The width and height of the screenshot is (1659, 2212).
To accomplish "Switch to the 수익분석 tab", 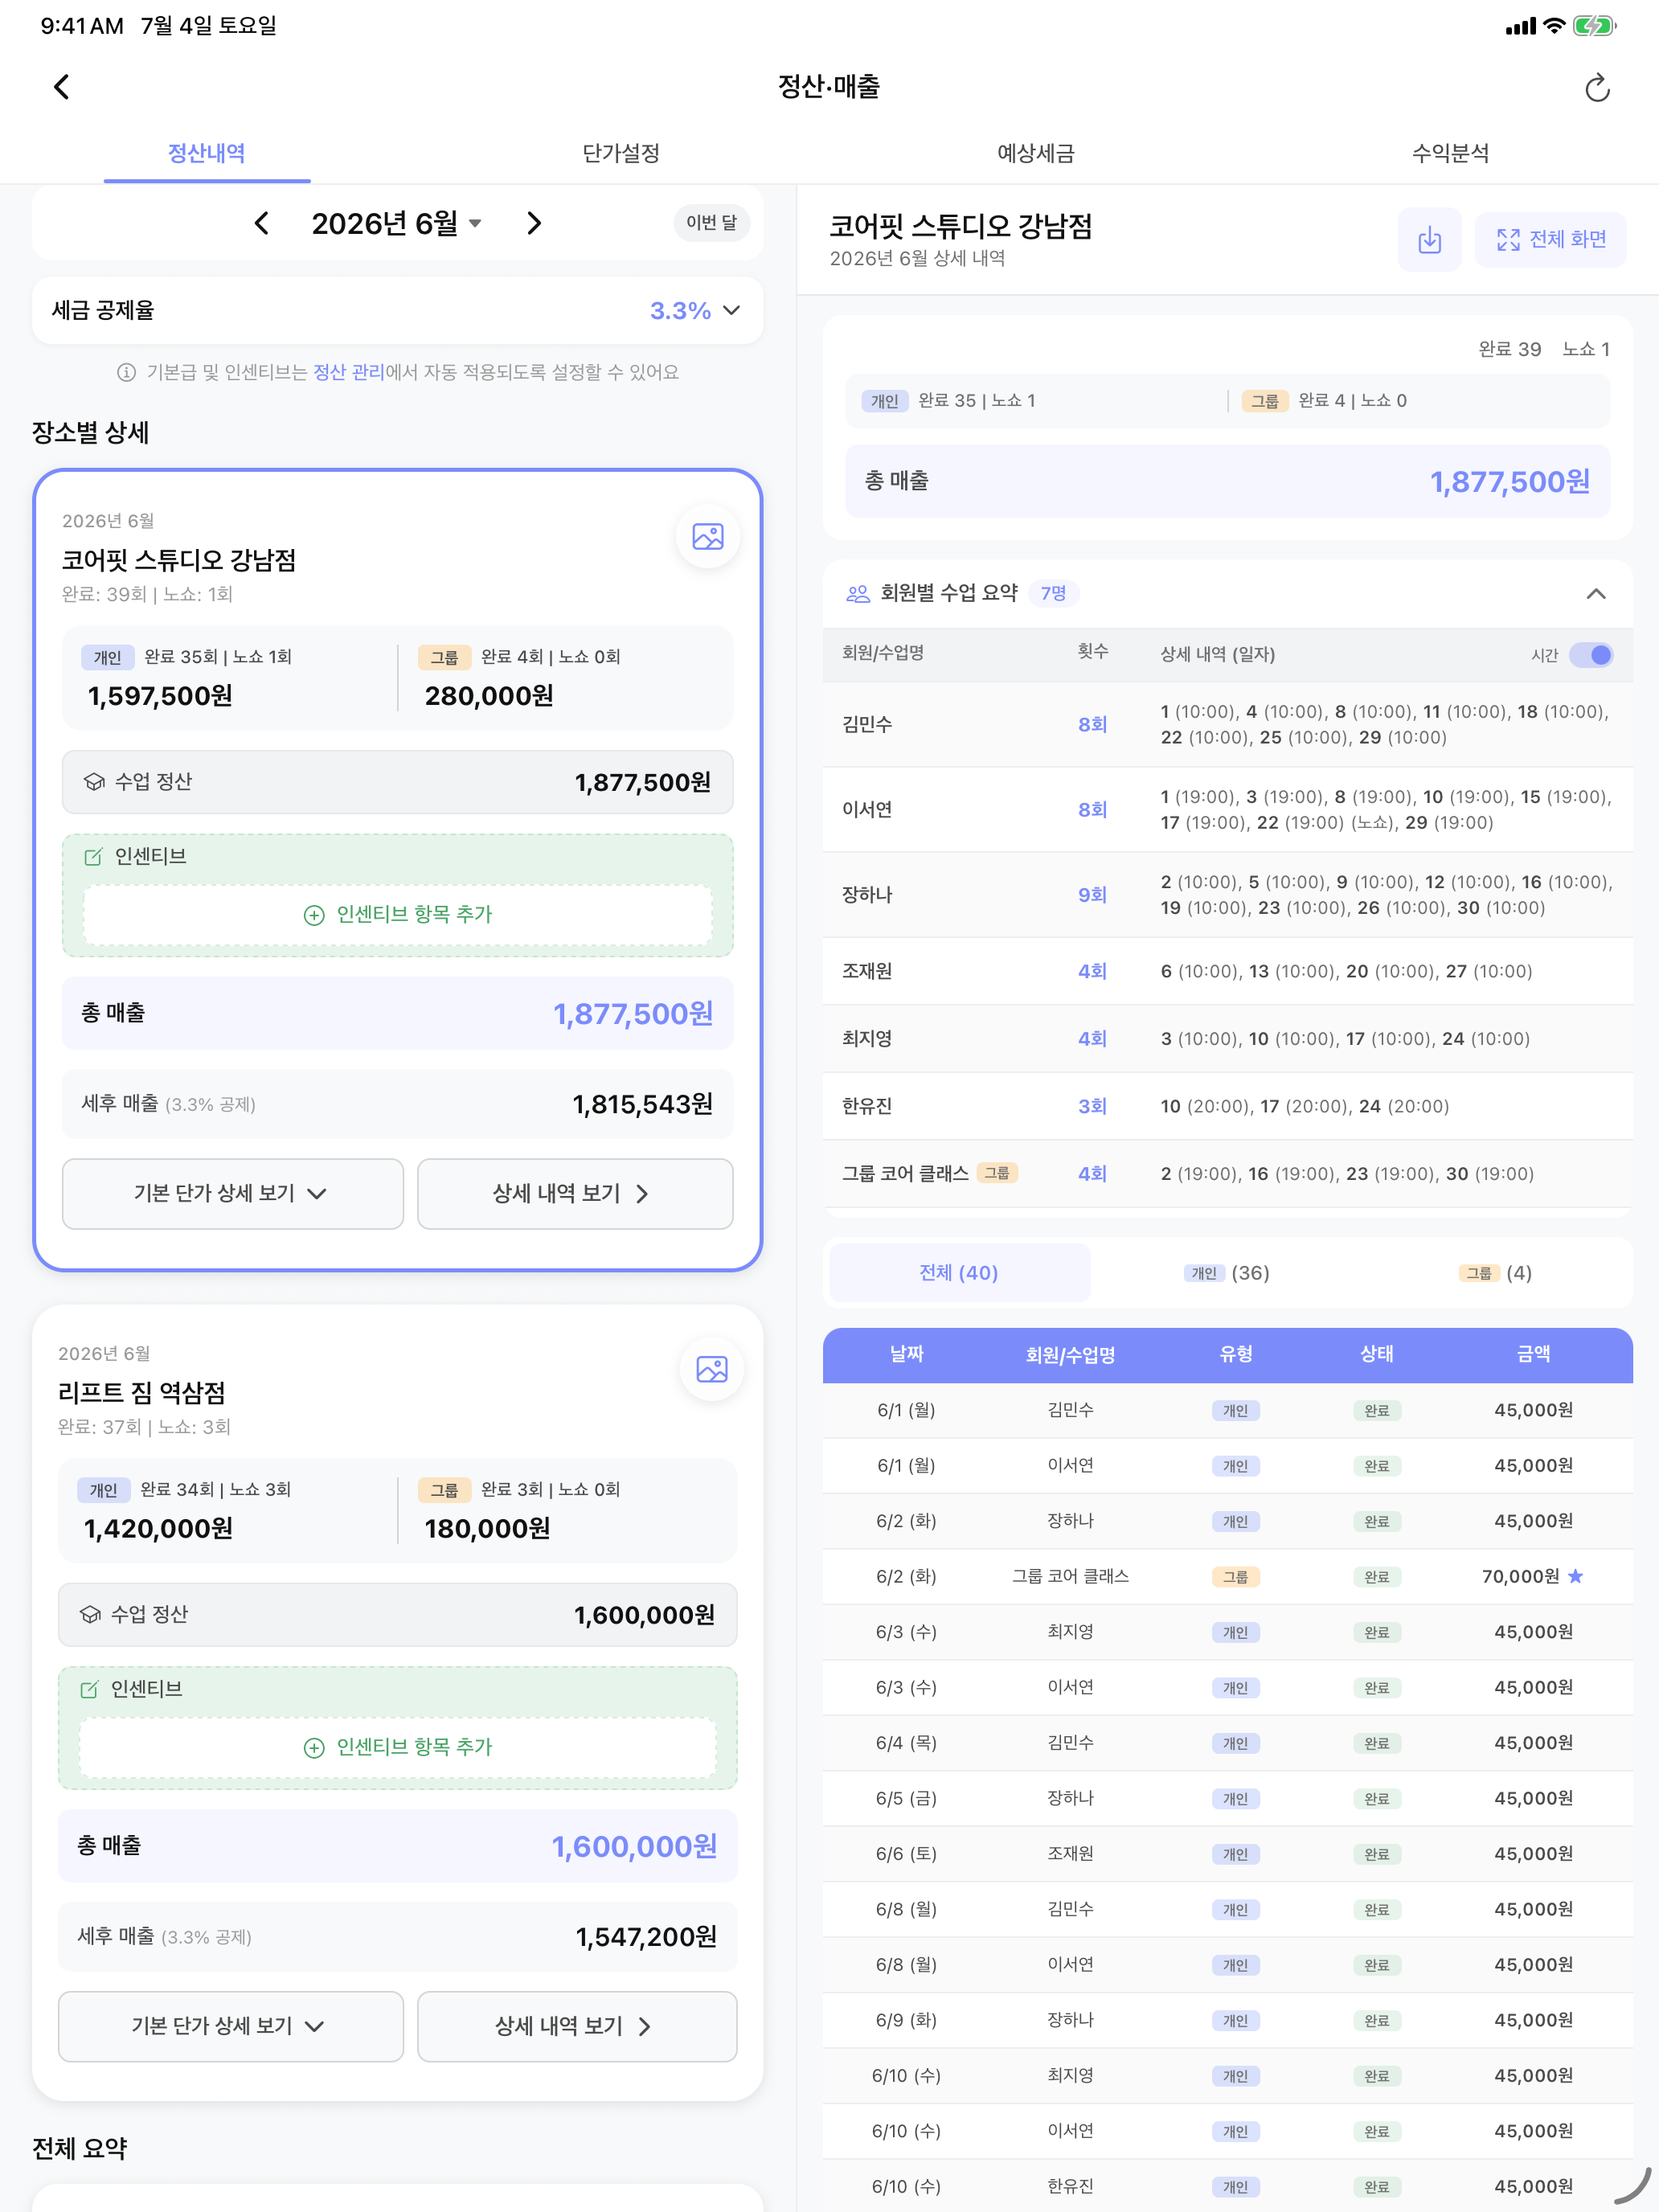I will coord(1450,153).
